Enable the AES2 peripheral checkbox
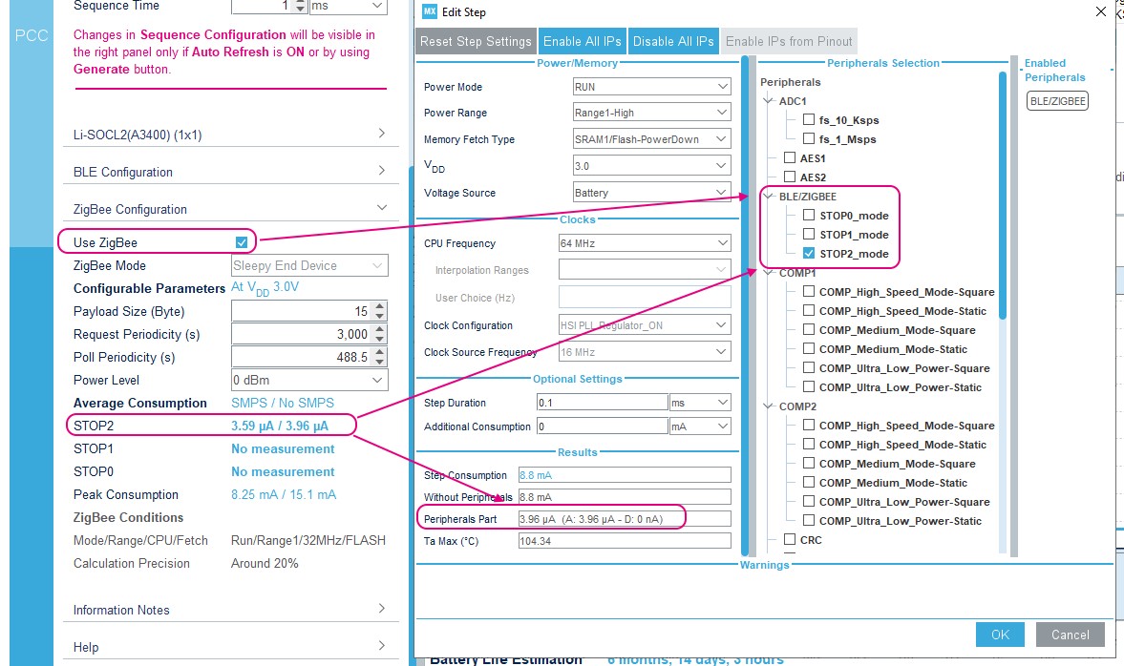This screenshot has width=1124, height=666. coord(790,177)
